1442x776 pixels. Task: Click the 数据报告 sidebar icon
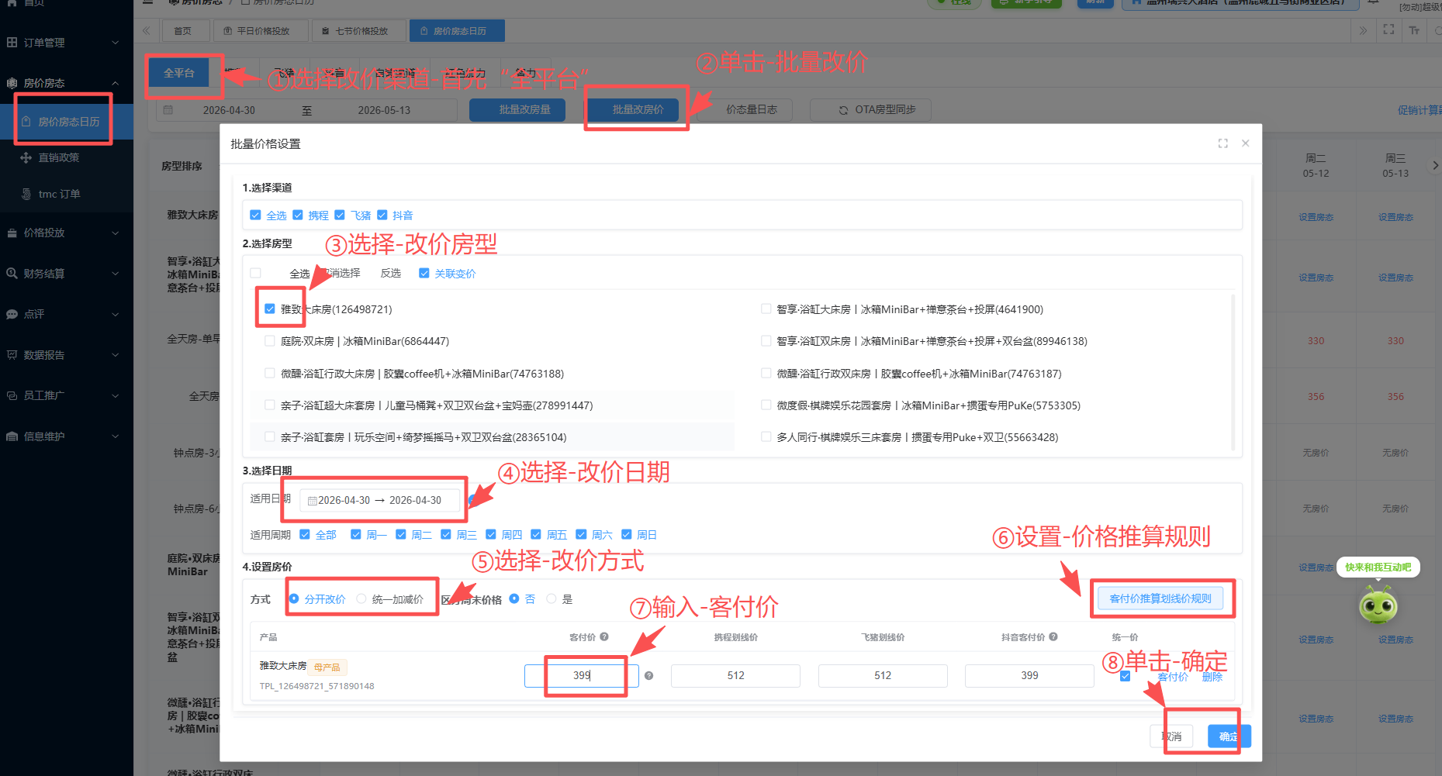pos(12,355)
